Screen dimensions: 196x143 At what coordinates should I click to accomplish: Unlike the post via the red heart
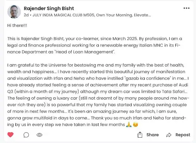point(10,135)
